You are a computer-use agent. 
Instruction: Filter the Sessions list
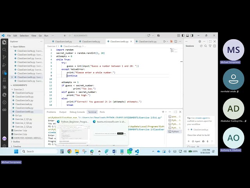(210, 46)
